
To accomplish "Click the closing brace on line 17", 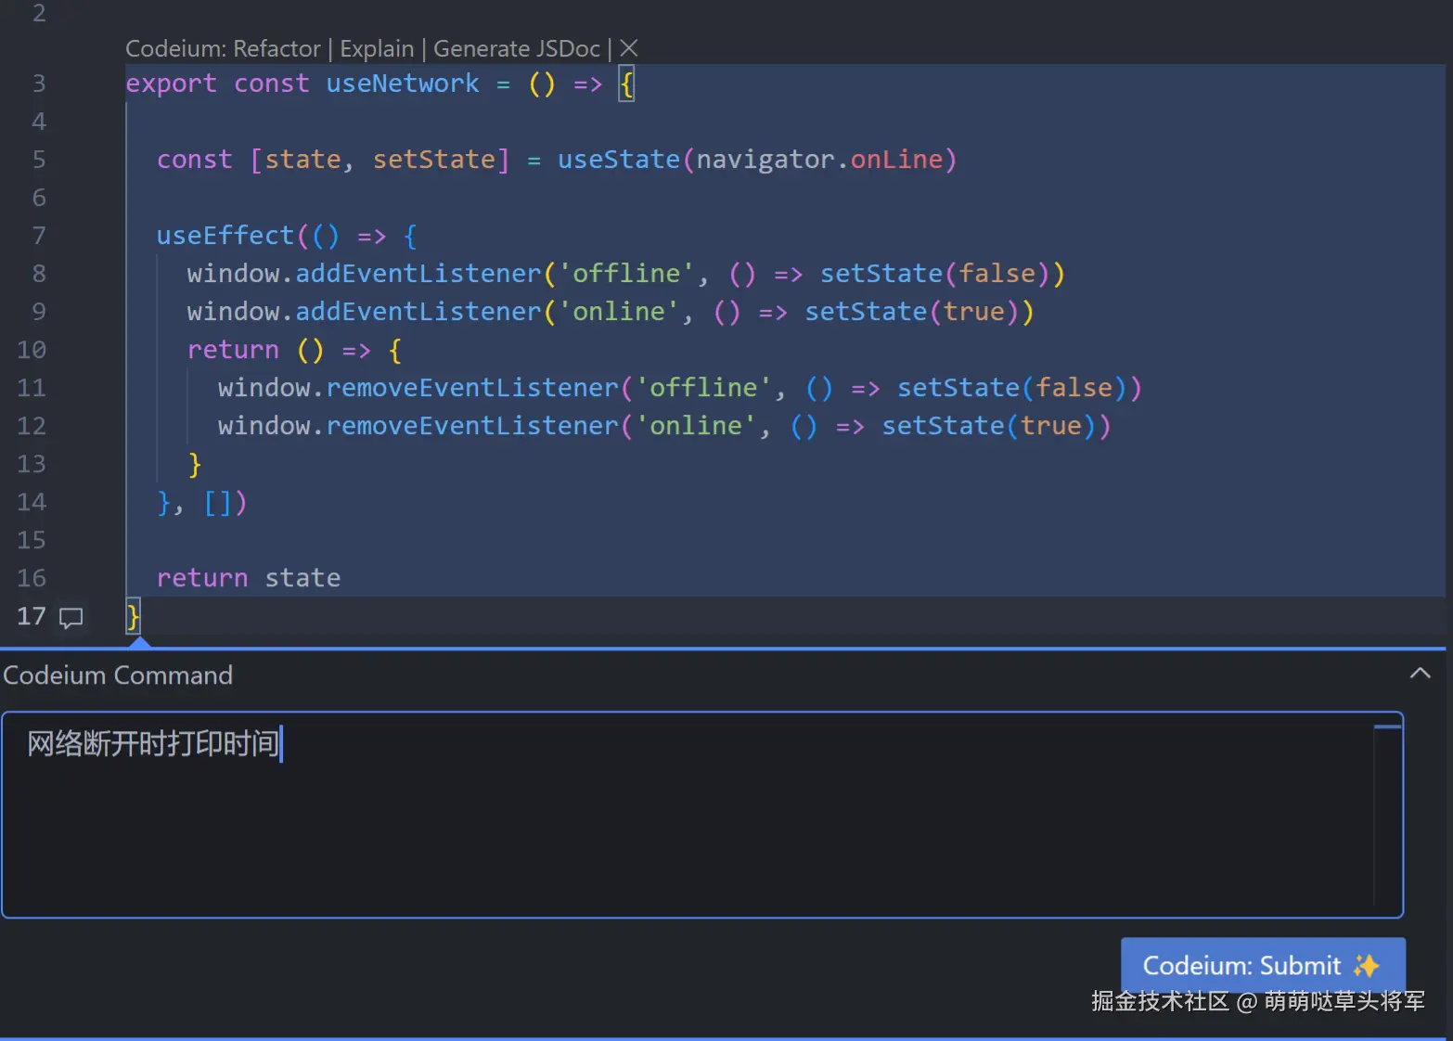I will [133, 616].
